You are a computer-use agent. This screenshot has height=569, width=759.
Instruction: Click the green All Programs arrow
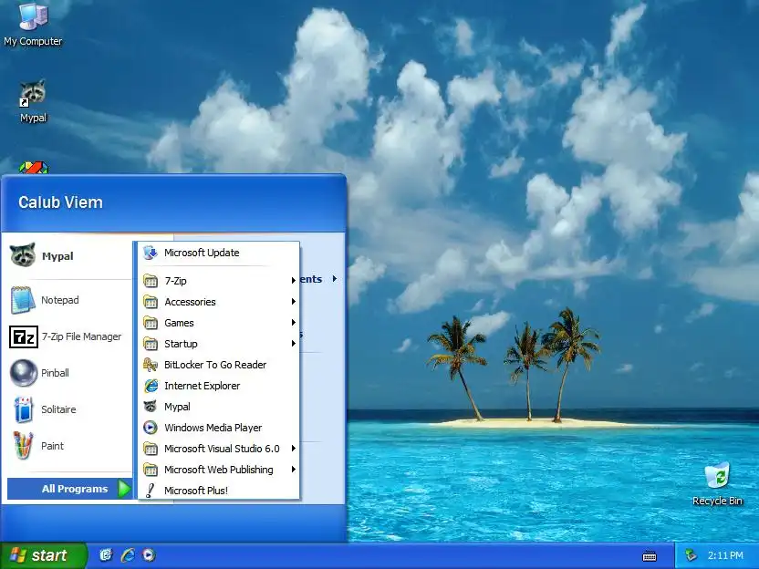(124, 489)
